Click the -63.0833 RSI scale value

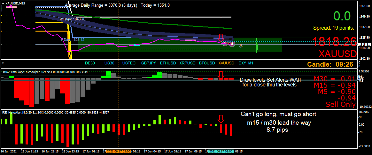click(365, 146)
